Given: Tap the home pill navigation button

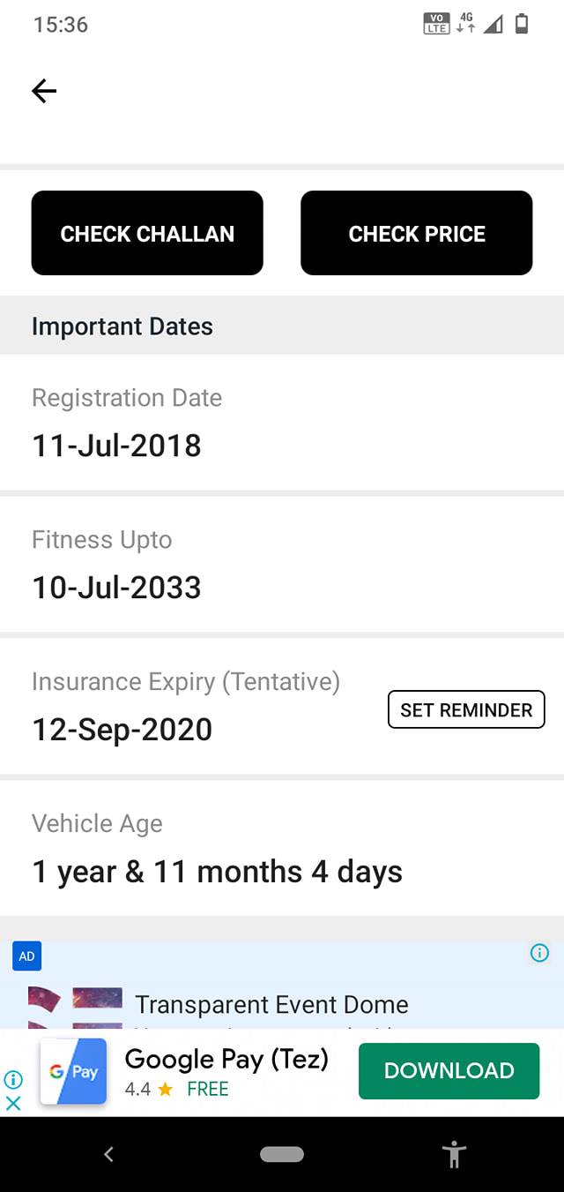Looking at the screenshot, I should point(282,1154).
